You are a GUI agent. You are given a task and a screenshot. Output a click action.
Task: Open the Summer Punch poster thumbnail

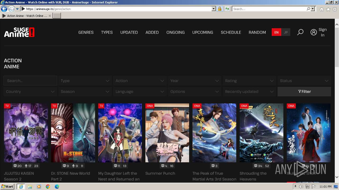[167, 133]
